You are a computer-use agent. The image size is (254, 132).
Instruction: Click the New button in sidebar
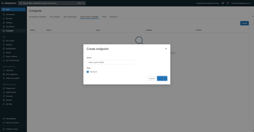pyautogui.click(x=13, y=9)
